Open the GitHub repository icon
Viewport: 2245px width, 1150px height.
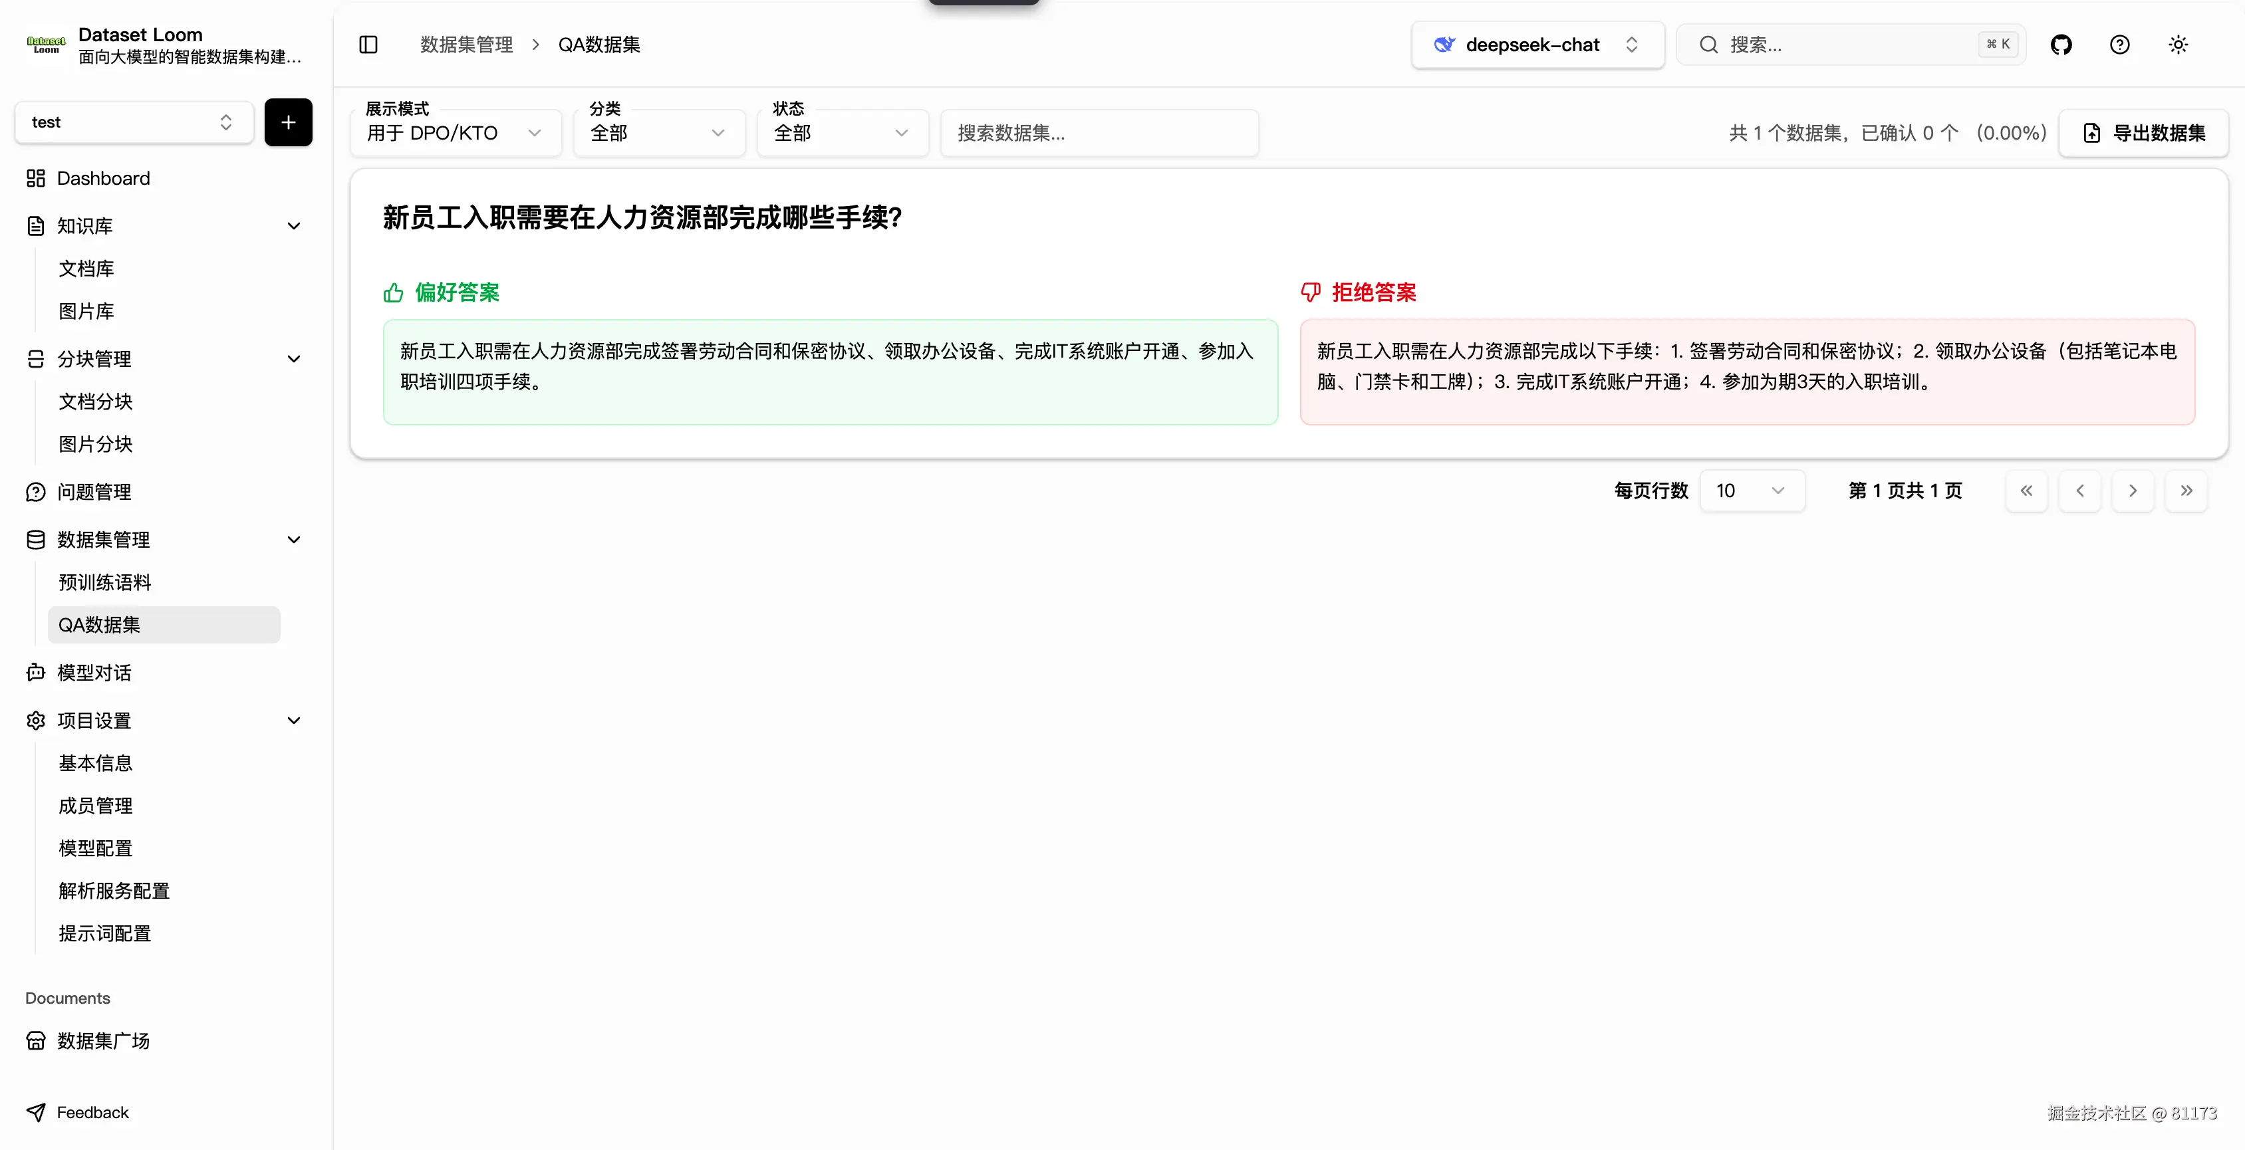click(x=2062, y=45)
